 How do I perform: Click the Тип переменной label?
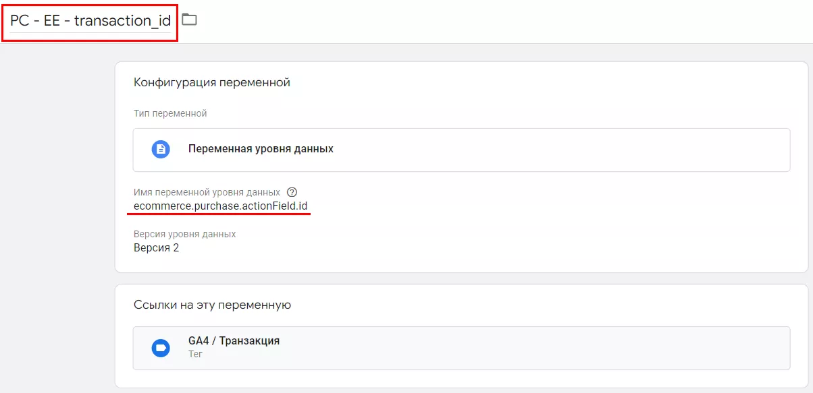click(x=170, y=113)
